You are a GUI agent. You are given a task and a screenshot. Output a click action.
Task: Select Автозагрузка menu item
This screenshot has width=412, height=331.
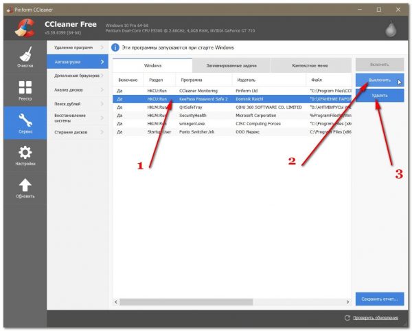pos(78,62)
